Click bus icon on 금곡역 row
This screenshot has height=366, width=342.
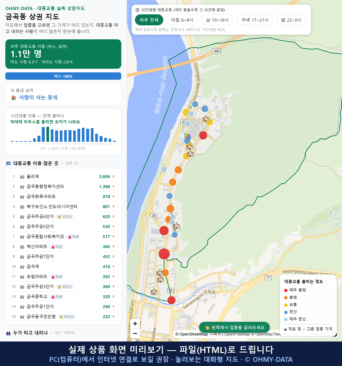click(22, 267)
